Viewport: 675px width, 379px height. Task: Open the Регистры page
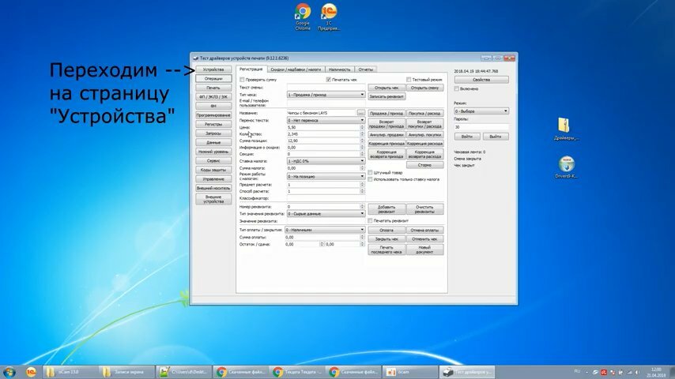[213, 124]
